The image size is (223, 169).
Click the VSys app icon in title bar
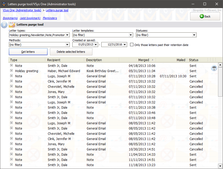3,4
